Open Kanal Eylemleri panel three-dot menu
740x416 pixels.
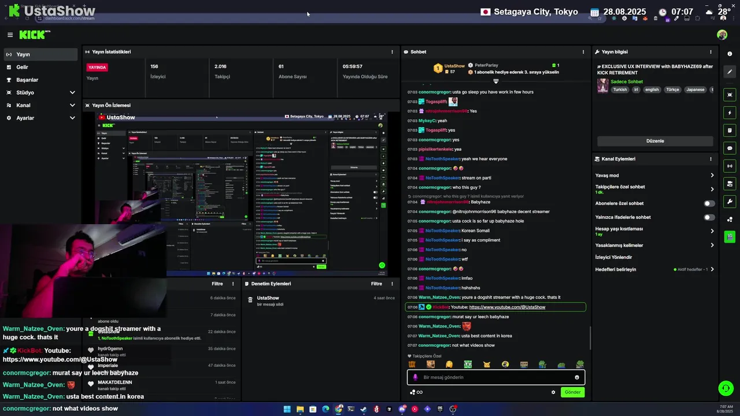tap(711, 159)
